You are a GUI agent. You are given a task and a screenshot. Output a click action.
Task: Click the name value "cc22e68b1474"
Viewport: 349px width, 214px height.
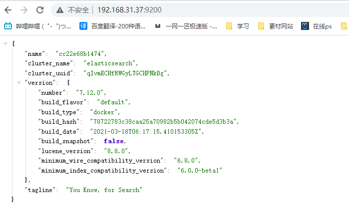click(80, 53)
